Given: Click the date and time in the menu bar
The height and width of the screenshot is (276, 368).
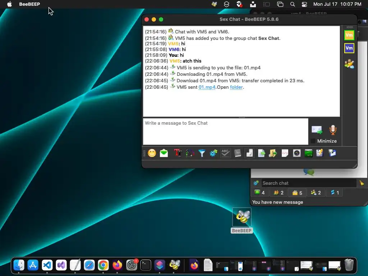Looking at the screenshot, I should point(337,4).
